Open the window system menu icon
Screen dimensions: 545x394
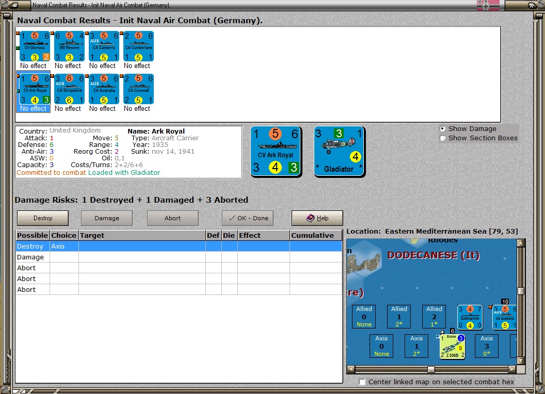(14, 5)
